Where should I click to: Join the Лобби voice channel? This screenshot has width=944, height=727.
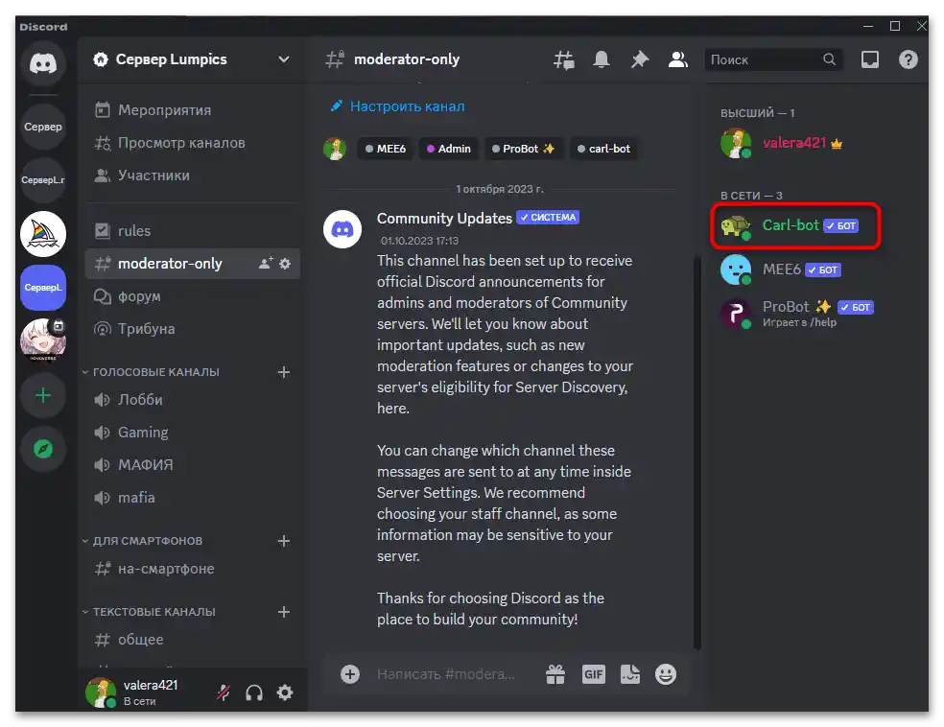point(193,400)
